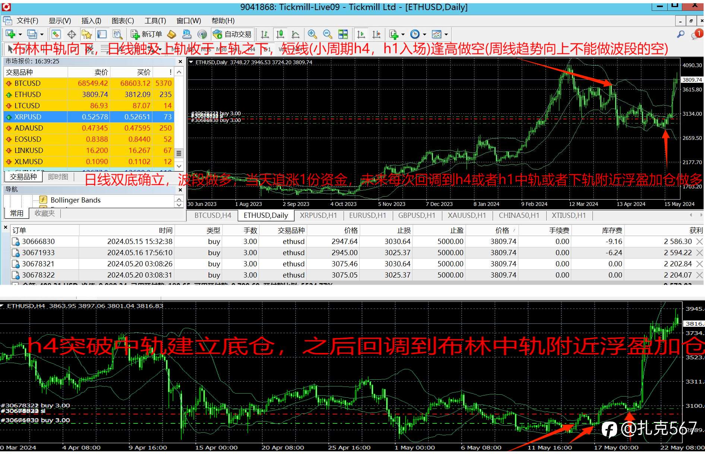Select order row 30671933
The image size is (705, 454).
coord(357,253)
